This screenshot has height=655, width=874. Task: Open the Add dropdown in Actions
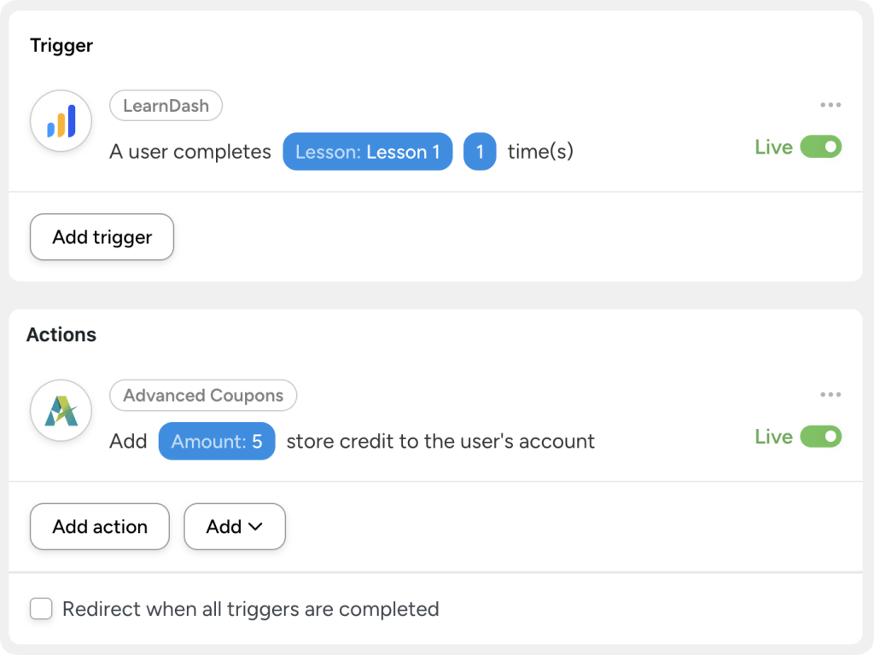[234, 526]
